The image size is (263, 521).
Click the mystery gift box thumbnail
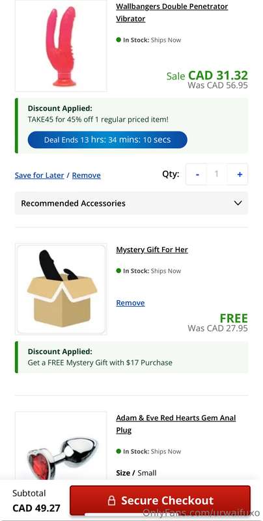point(61,289)
